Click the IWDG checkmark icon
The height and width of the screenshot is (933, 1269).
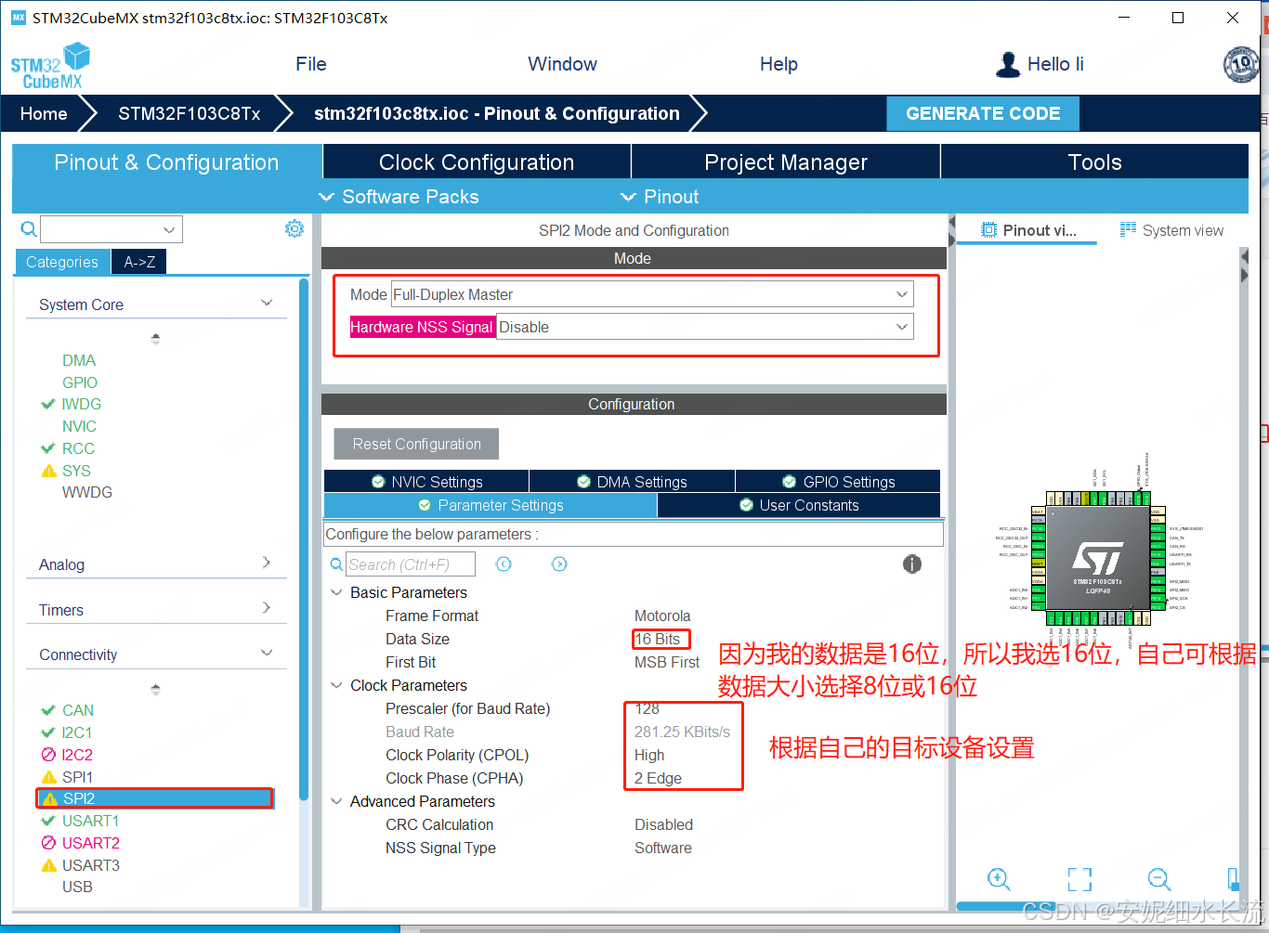[48, 404]
